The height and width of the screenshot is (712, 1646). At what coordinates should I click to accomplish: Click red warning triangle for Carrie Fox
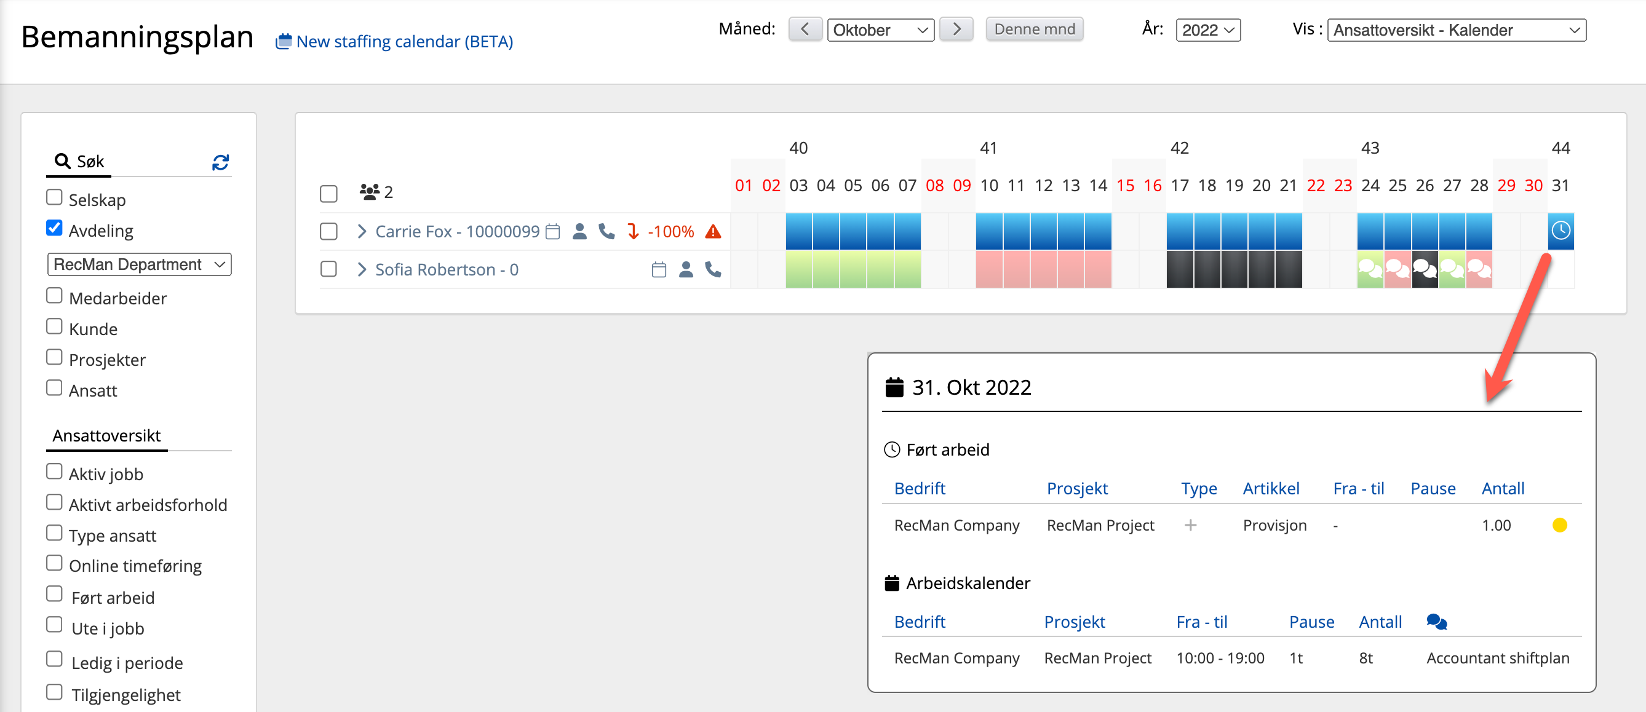coord(713,231)
